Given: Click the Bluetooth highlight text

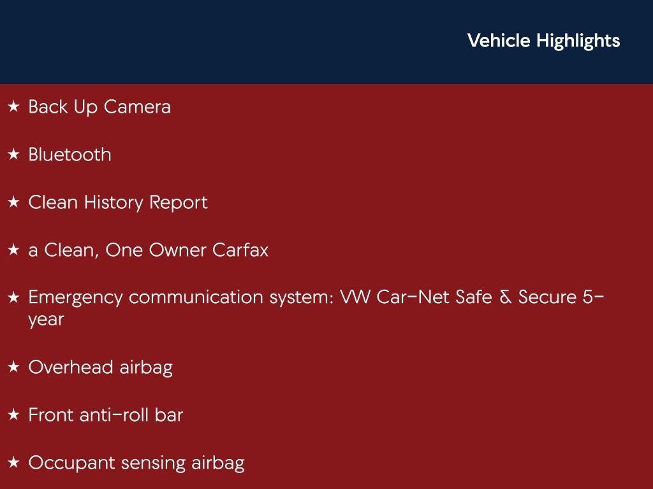Looking at the screenshot, I should click(70, 155).
